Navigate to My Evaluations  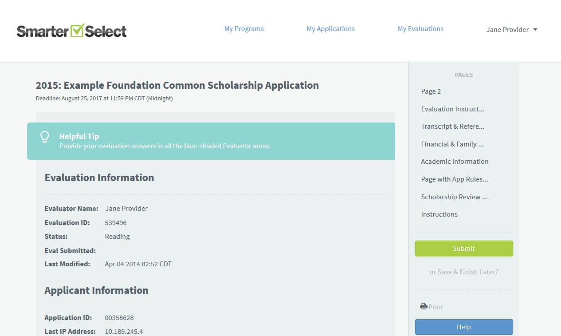(420, 29)
